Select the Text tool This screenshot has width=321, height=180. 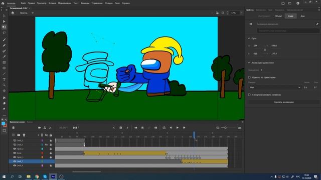point(4,79)
